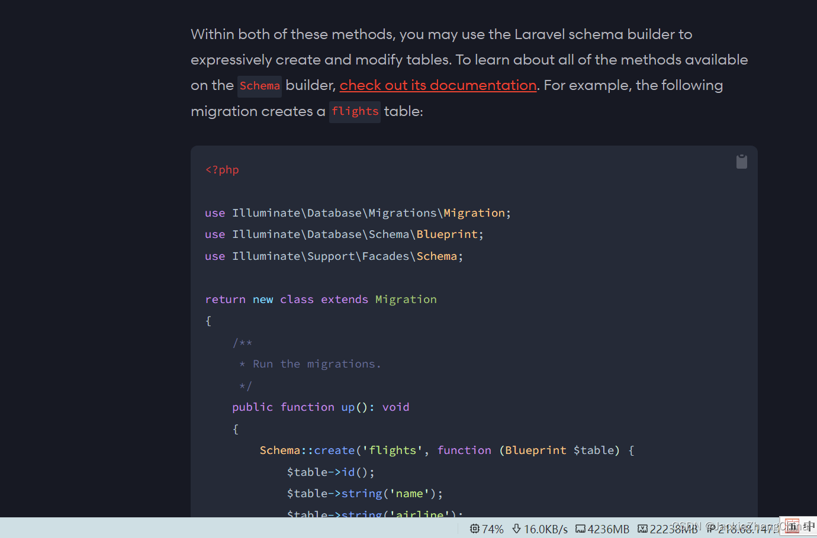Click the red IME icon in tray

[792, 526]
